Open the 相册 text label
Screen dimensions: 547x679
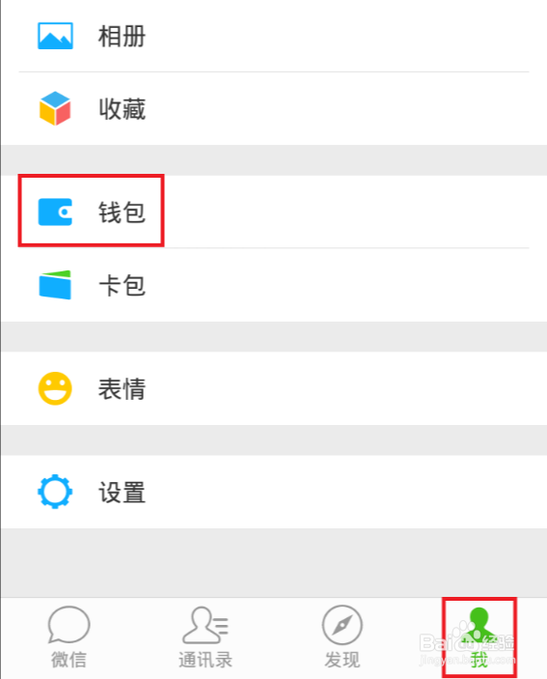[122, 37]
